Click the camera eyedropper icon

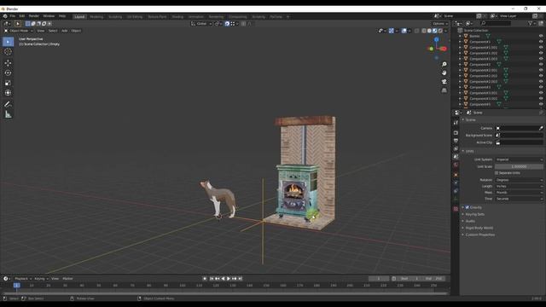pyautogui.click(x=541, y=128)
